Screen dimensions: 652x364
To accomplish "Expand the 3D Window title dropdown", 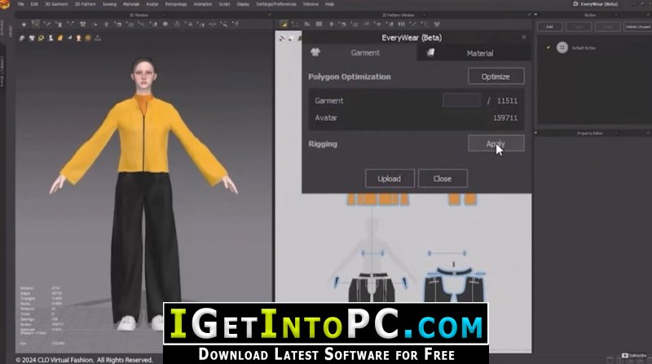I will tap(164, 15).
